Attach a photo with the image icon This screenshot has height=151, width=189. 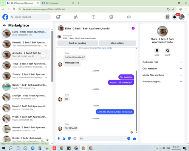tap(64, 139)
